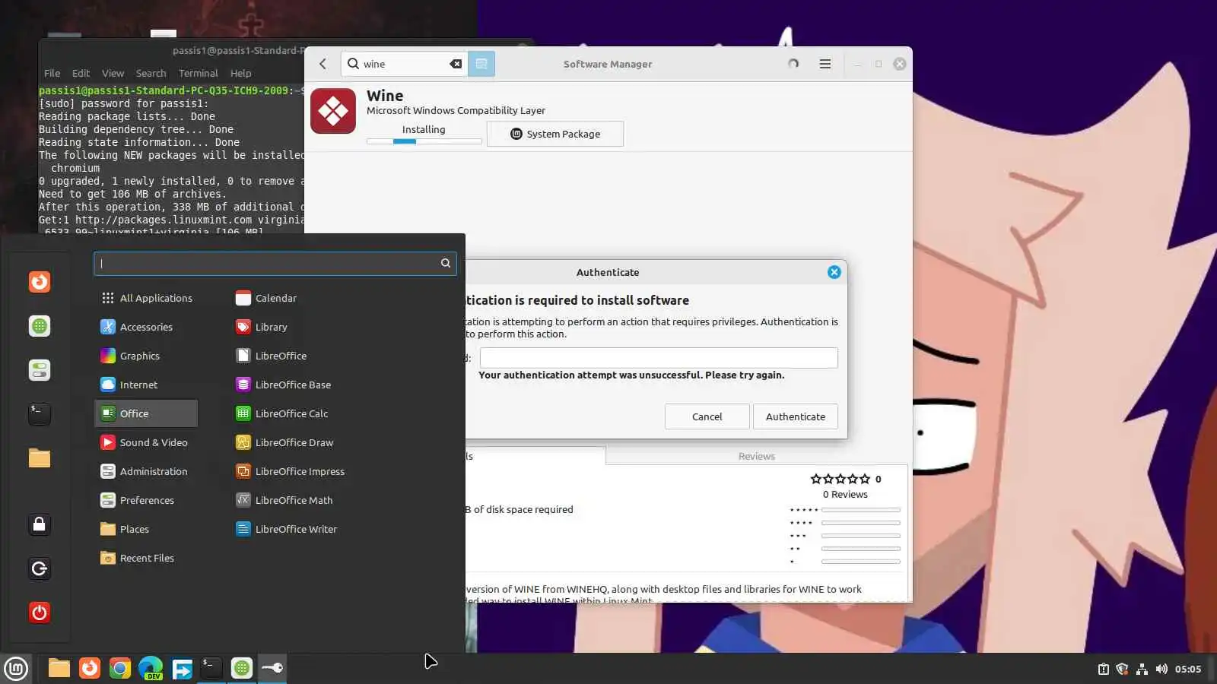This screenshot has height=684, width=1217.
Task: Close the Authenticate dialog with the blue X
Action: click(834, 272)
